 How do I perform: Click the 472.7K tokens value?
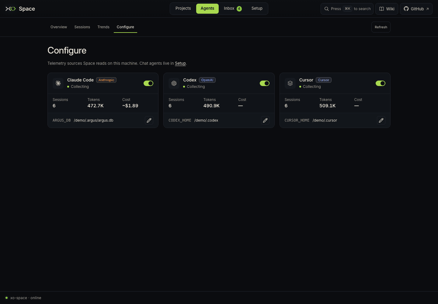click(96, 106)
